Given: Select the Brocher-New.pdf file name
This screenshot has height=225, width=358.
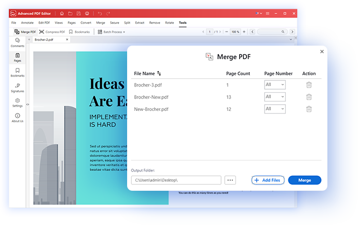Looking at the screenshot, I should click(151, 97).
